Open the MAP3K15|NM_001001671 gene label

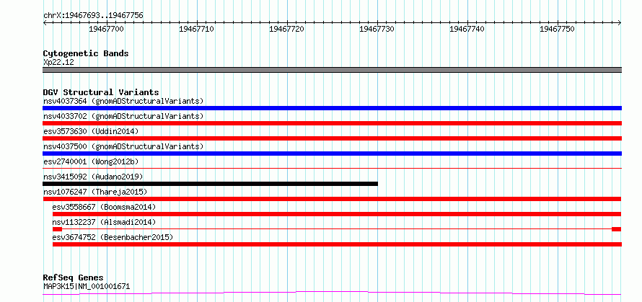87,286
